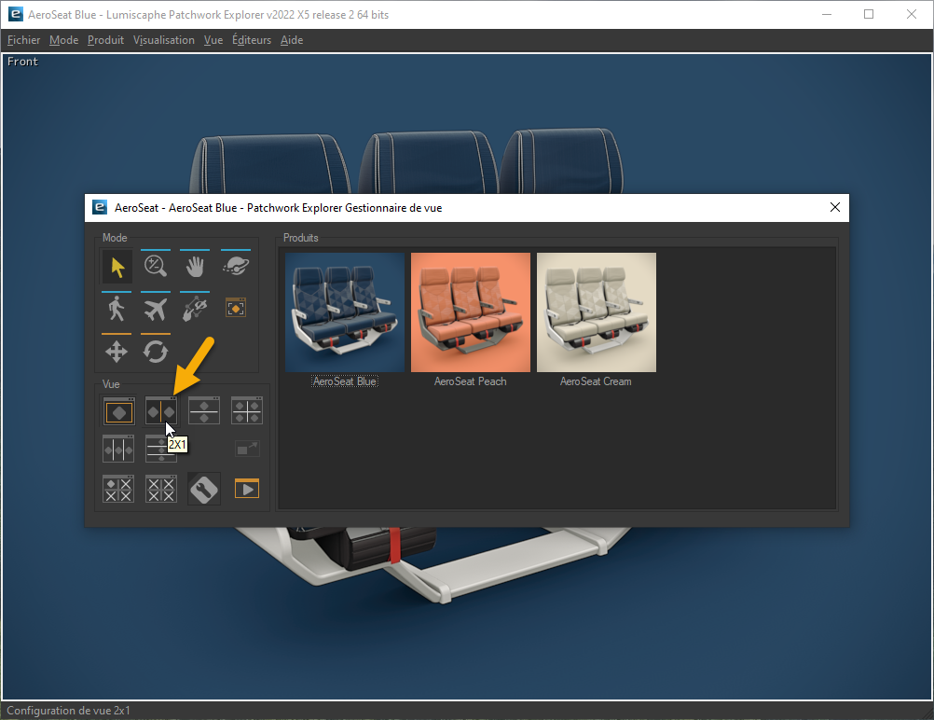This screenshot has width=934, height=720.
Task: Activate the airplane fly mode
Action: tap(155, 308)
